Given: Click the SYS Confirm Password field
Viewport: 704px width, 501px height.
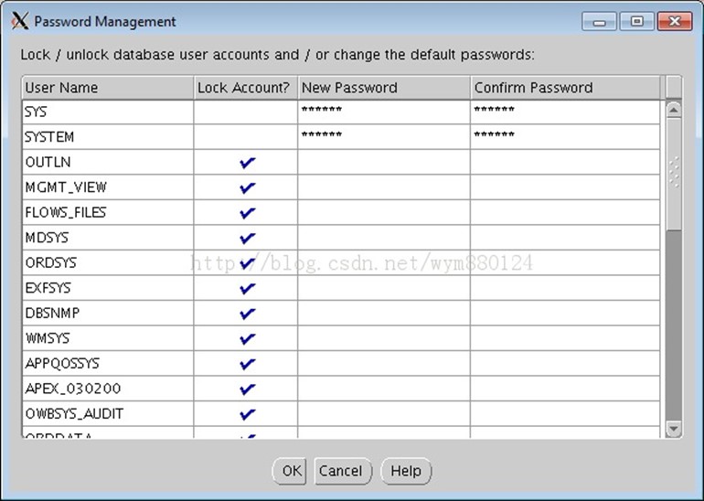Looking at the screenshot, I should pos(565,112).
